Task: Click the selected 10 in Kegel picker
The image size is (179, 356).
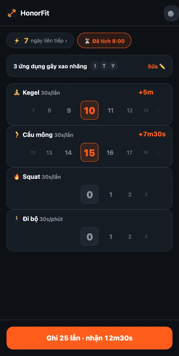Action: click(x=90, y=110)
